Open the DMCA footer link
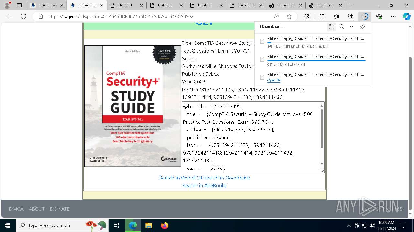The height and width of the screenshot is (232, 414). coord(16,209)
